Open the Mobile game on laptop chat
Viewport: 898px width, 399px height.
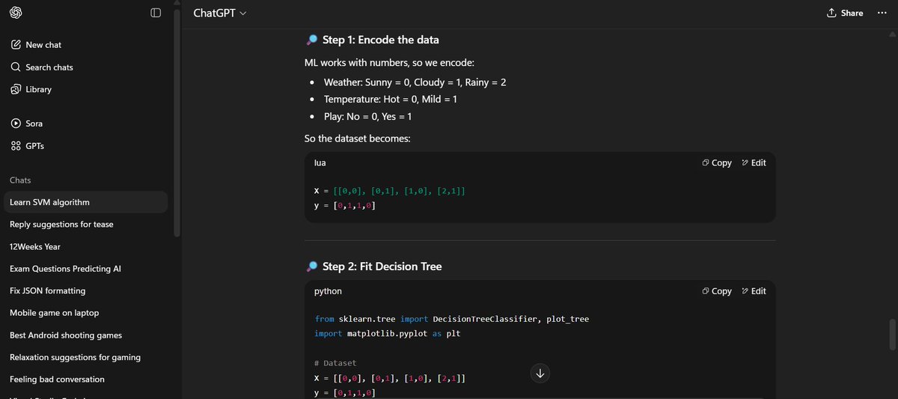[87, 313]
